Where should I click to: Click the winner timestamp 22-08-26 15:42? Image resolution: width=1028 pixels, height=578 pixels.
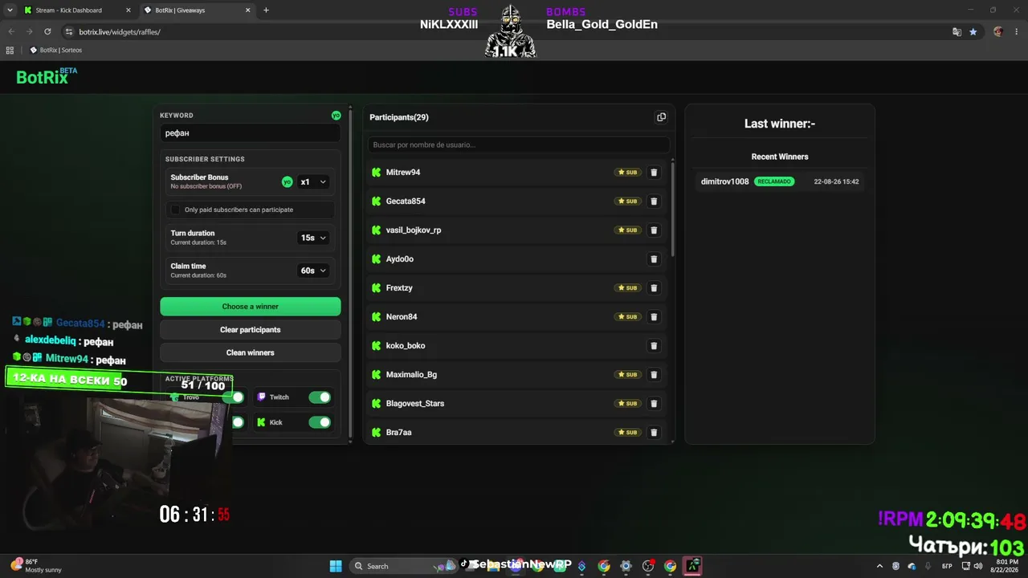836,181
